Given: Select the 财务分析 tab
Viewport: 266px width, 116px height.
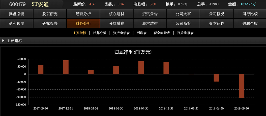Looking at the screenshot, I should click(x=83, y=24).
